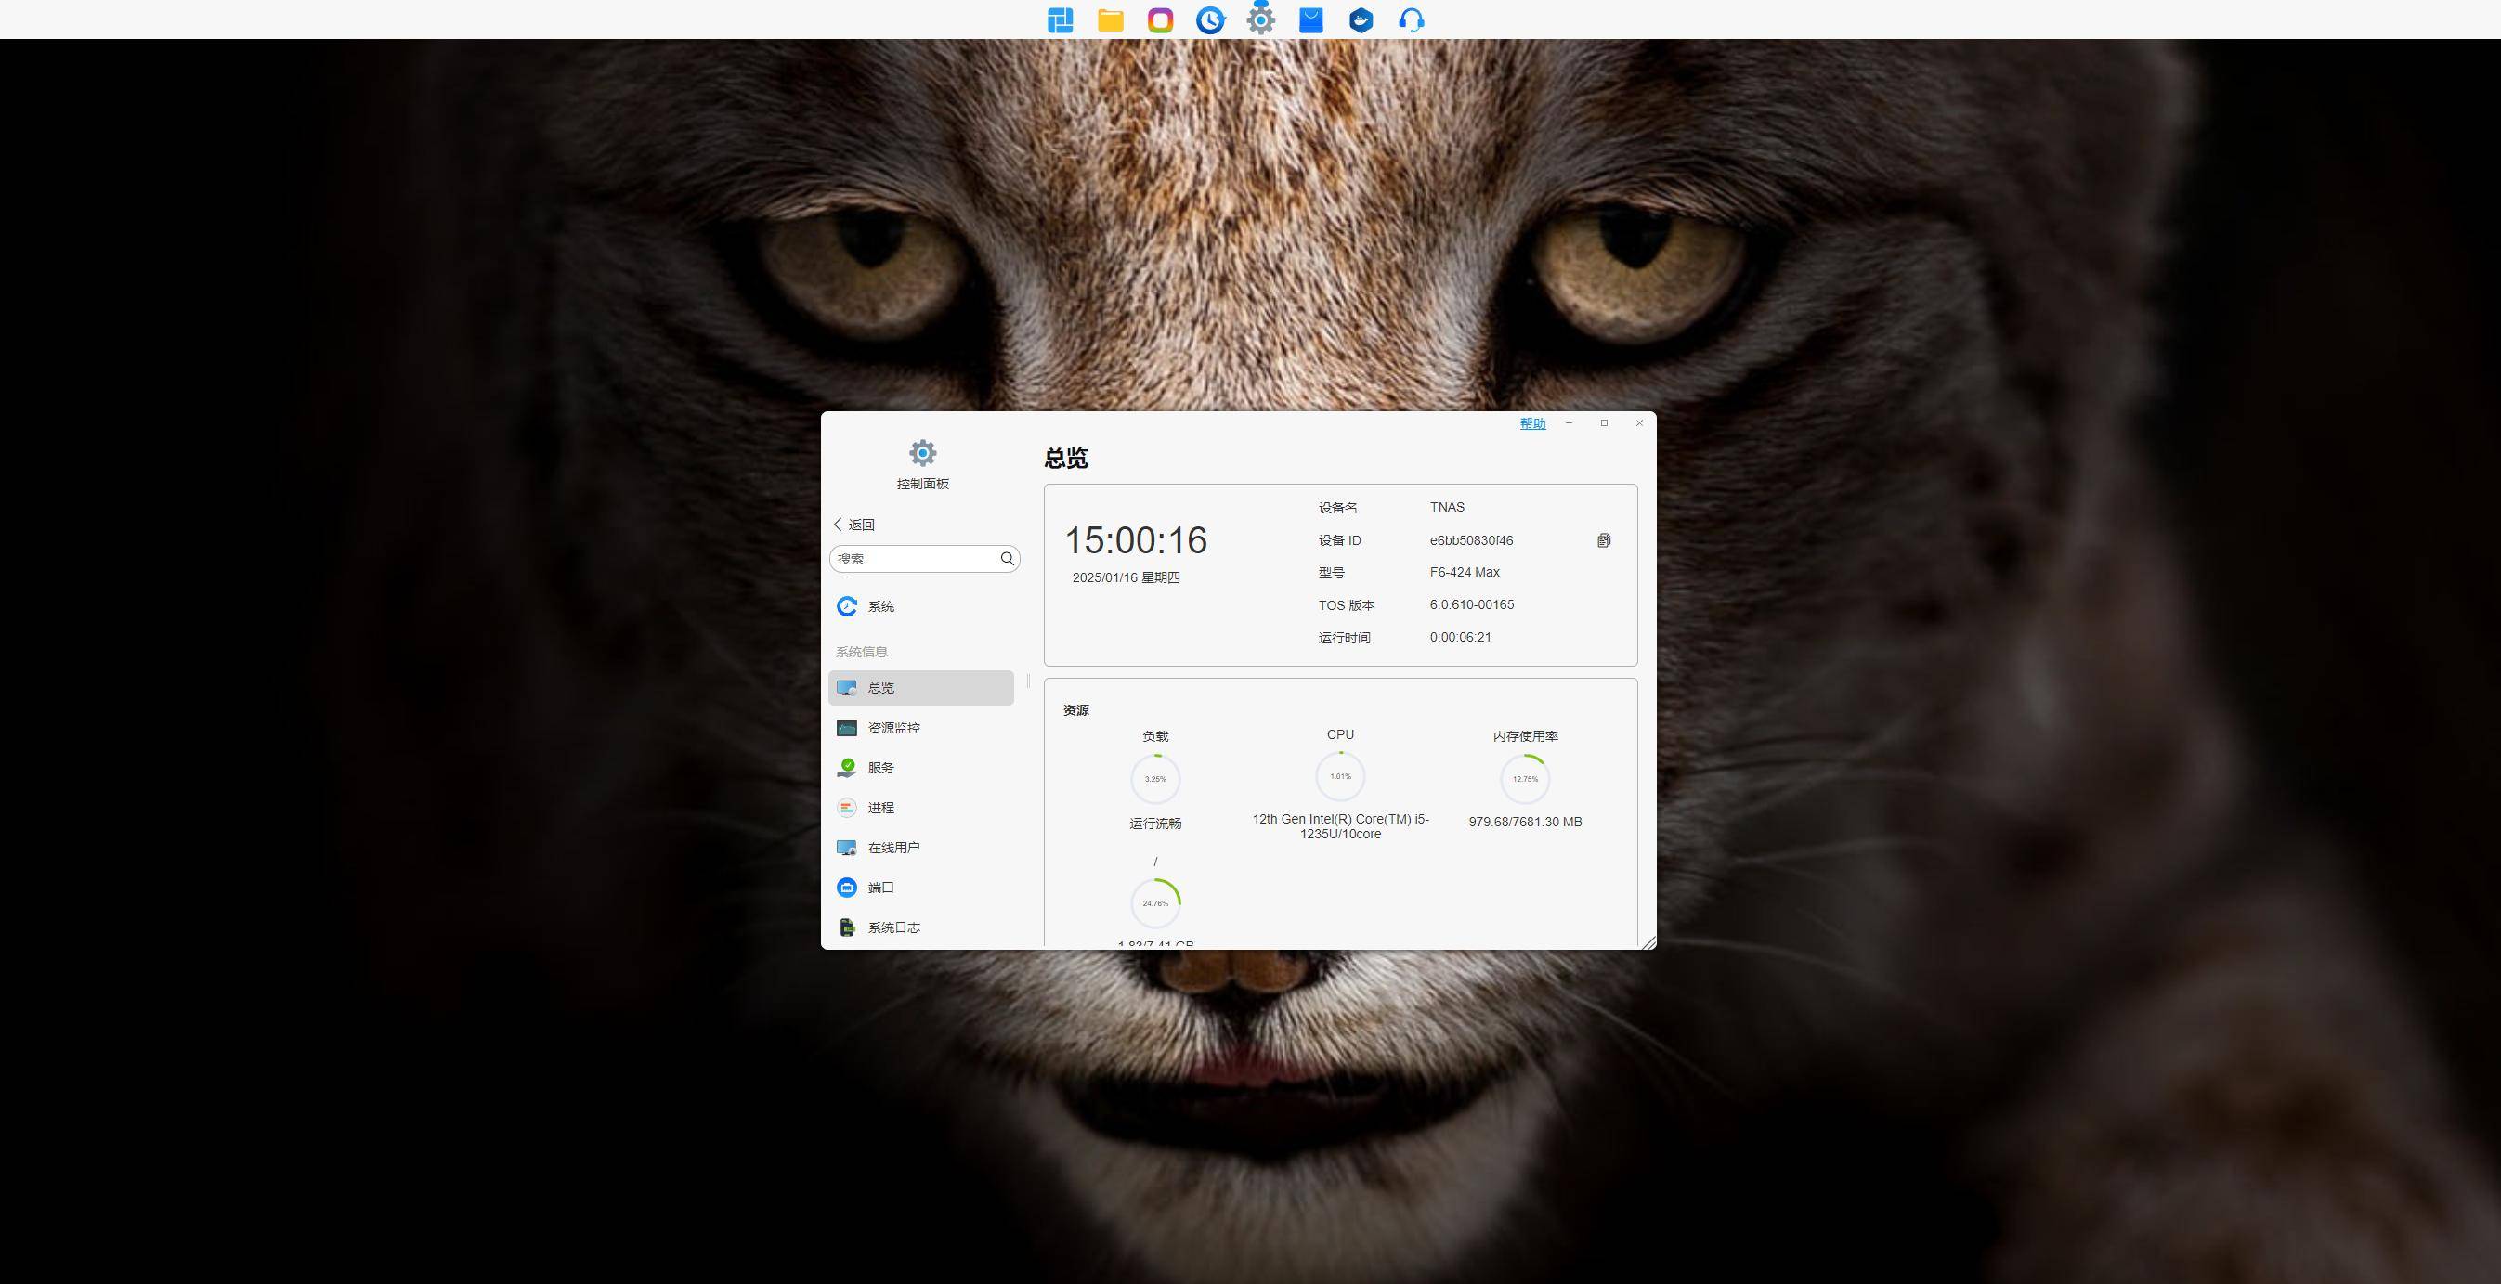2501x1284 pixels.
Task: Select the 端口 sidebar entry
Action: pyautogui.click(x=880, y=887)
